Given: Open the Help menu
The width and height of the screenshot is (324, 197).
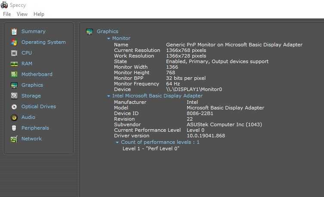Looking at the screenshot, I should tap(39, 14).
